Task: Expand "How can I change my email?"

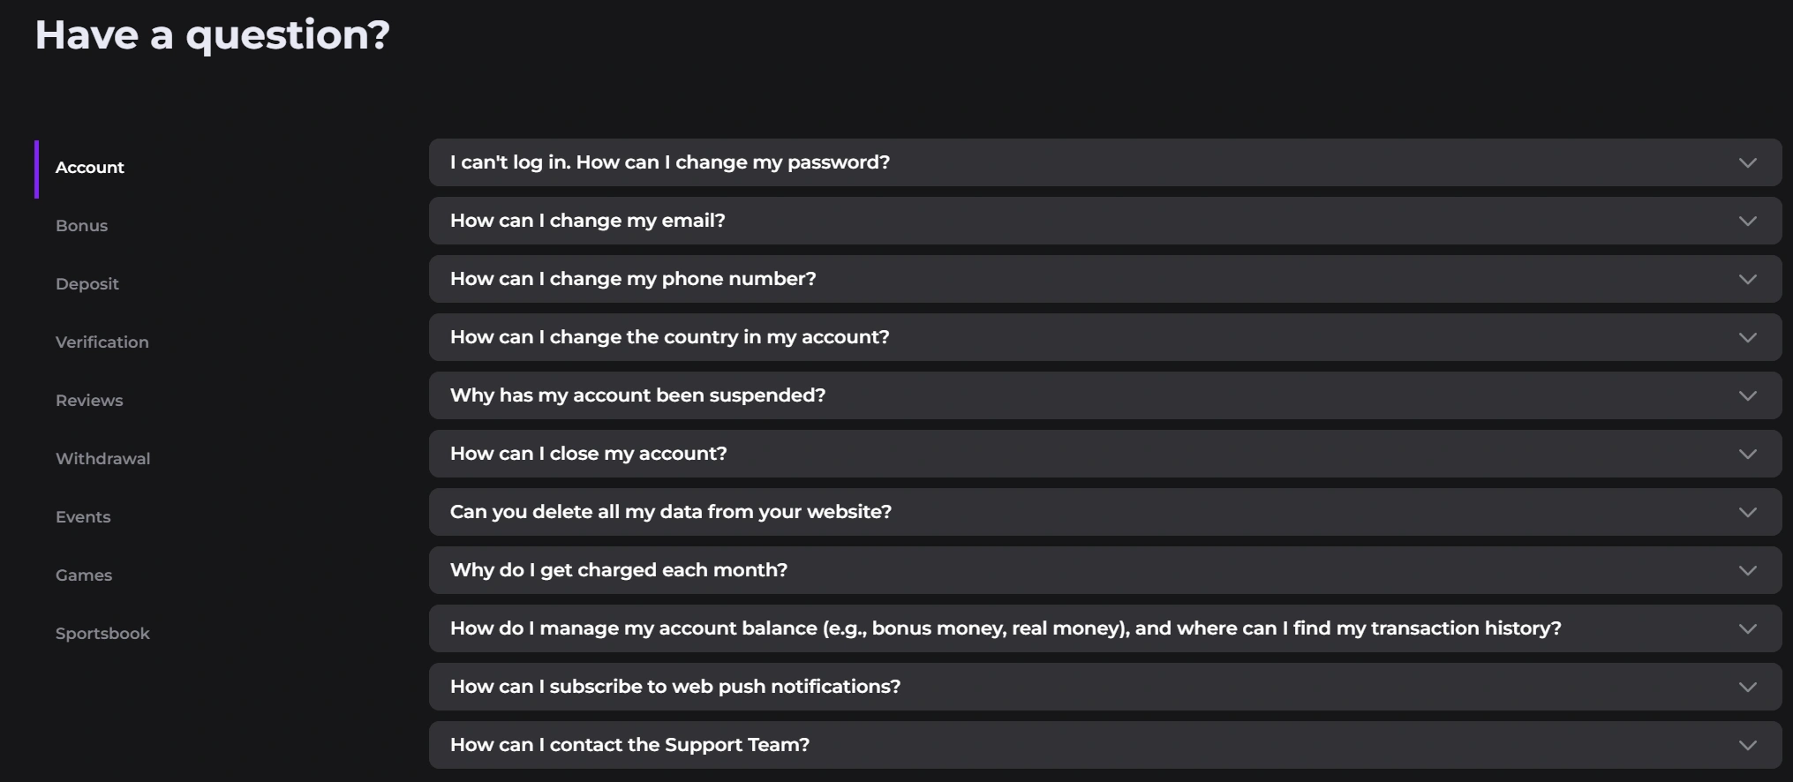Action: click(x=1104, y=220)
